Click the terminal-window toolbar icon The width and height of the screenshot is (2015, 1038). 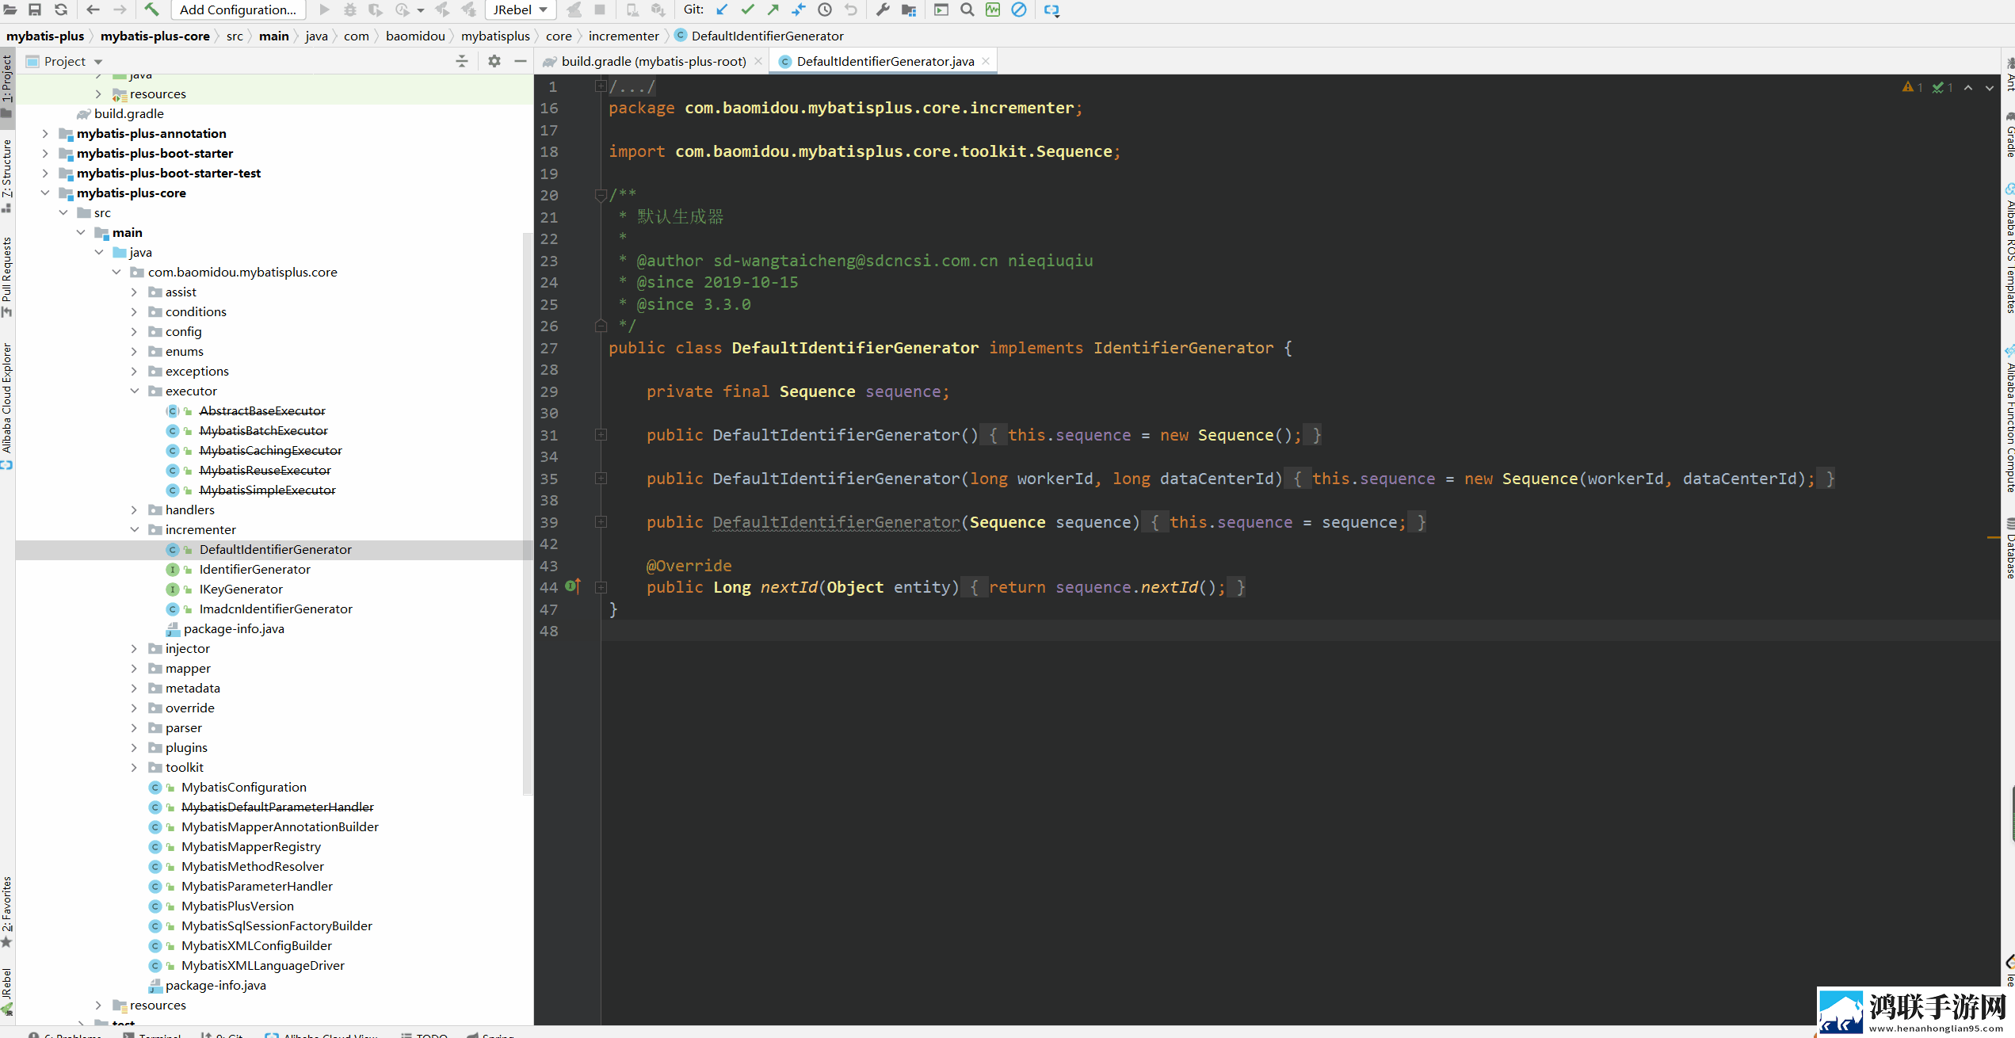click(941, 10)
